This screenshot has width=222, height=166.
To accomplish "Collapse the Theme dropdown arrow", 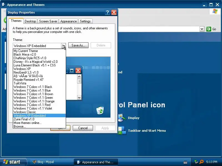I will point(64,46).
